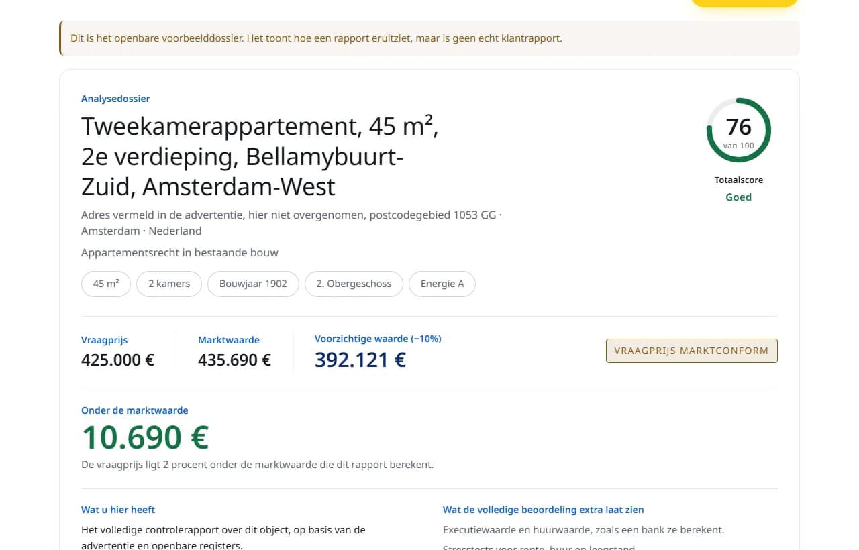Click the asking price value 425.000 €

[118, 360]
